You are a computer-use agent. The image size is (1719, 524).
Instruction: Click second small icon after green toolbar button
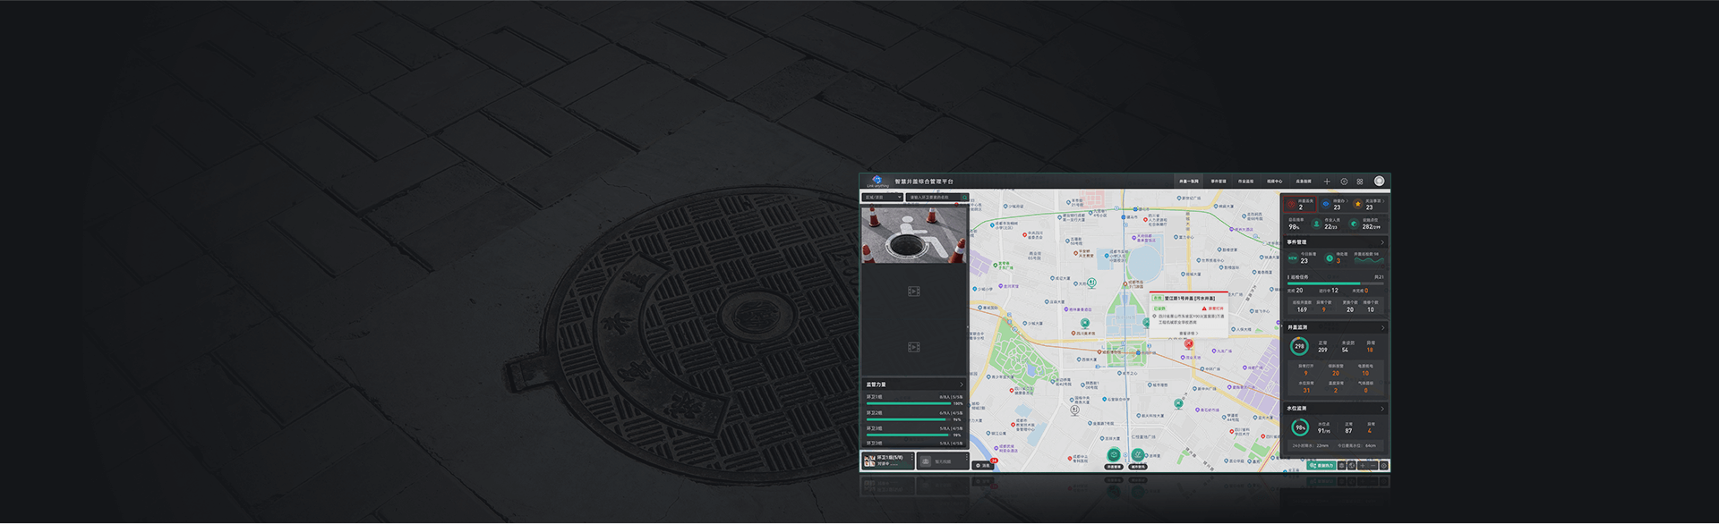tap(1351, 465)
